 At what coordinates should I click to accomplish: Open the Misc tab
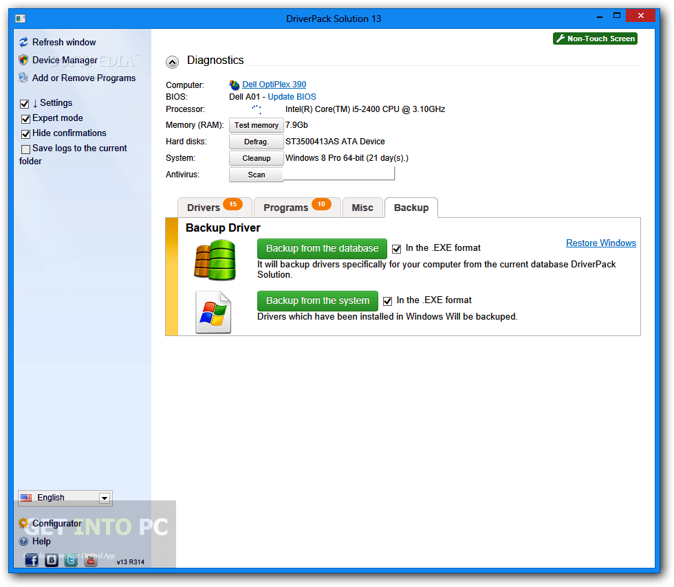click(x=362, y=207)
